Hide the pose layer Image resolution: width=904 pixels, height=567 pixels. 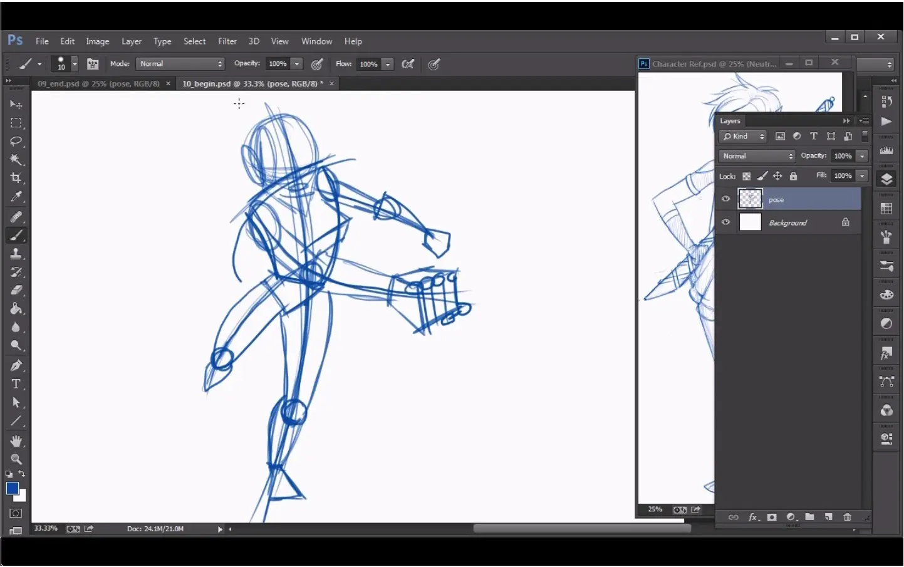pyautogui.click(x=725, y=199)
